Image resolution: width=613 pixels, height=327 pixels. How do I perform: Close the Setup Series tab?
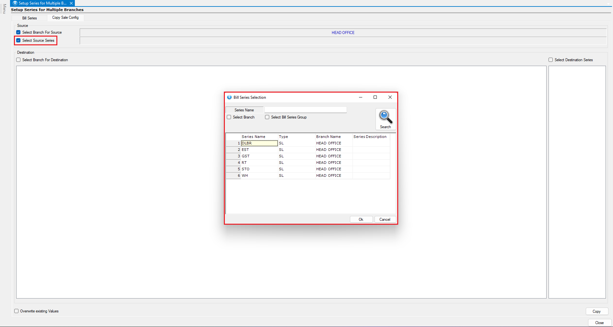pyautogui.click(x=71, y=3)
